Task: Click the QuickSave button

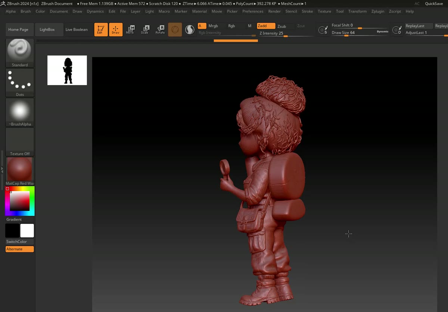Action: (434, 3)
